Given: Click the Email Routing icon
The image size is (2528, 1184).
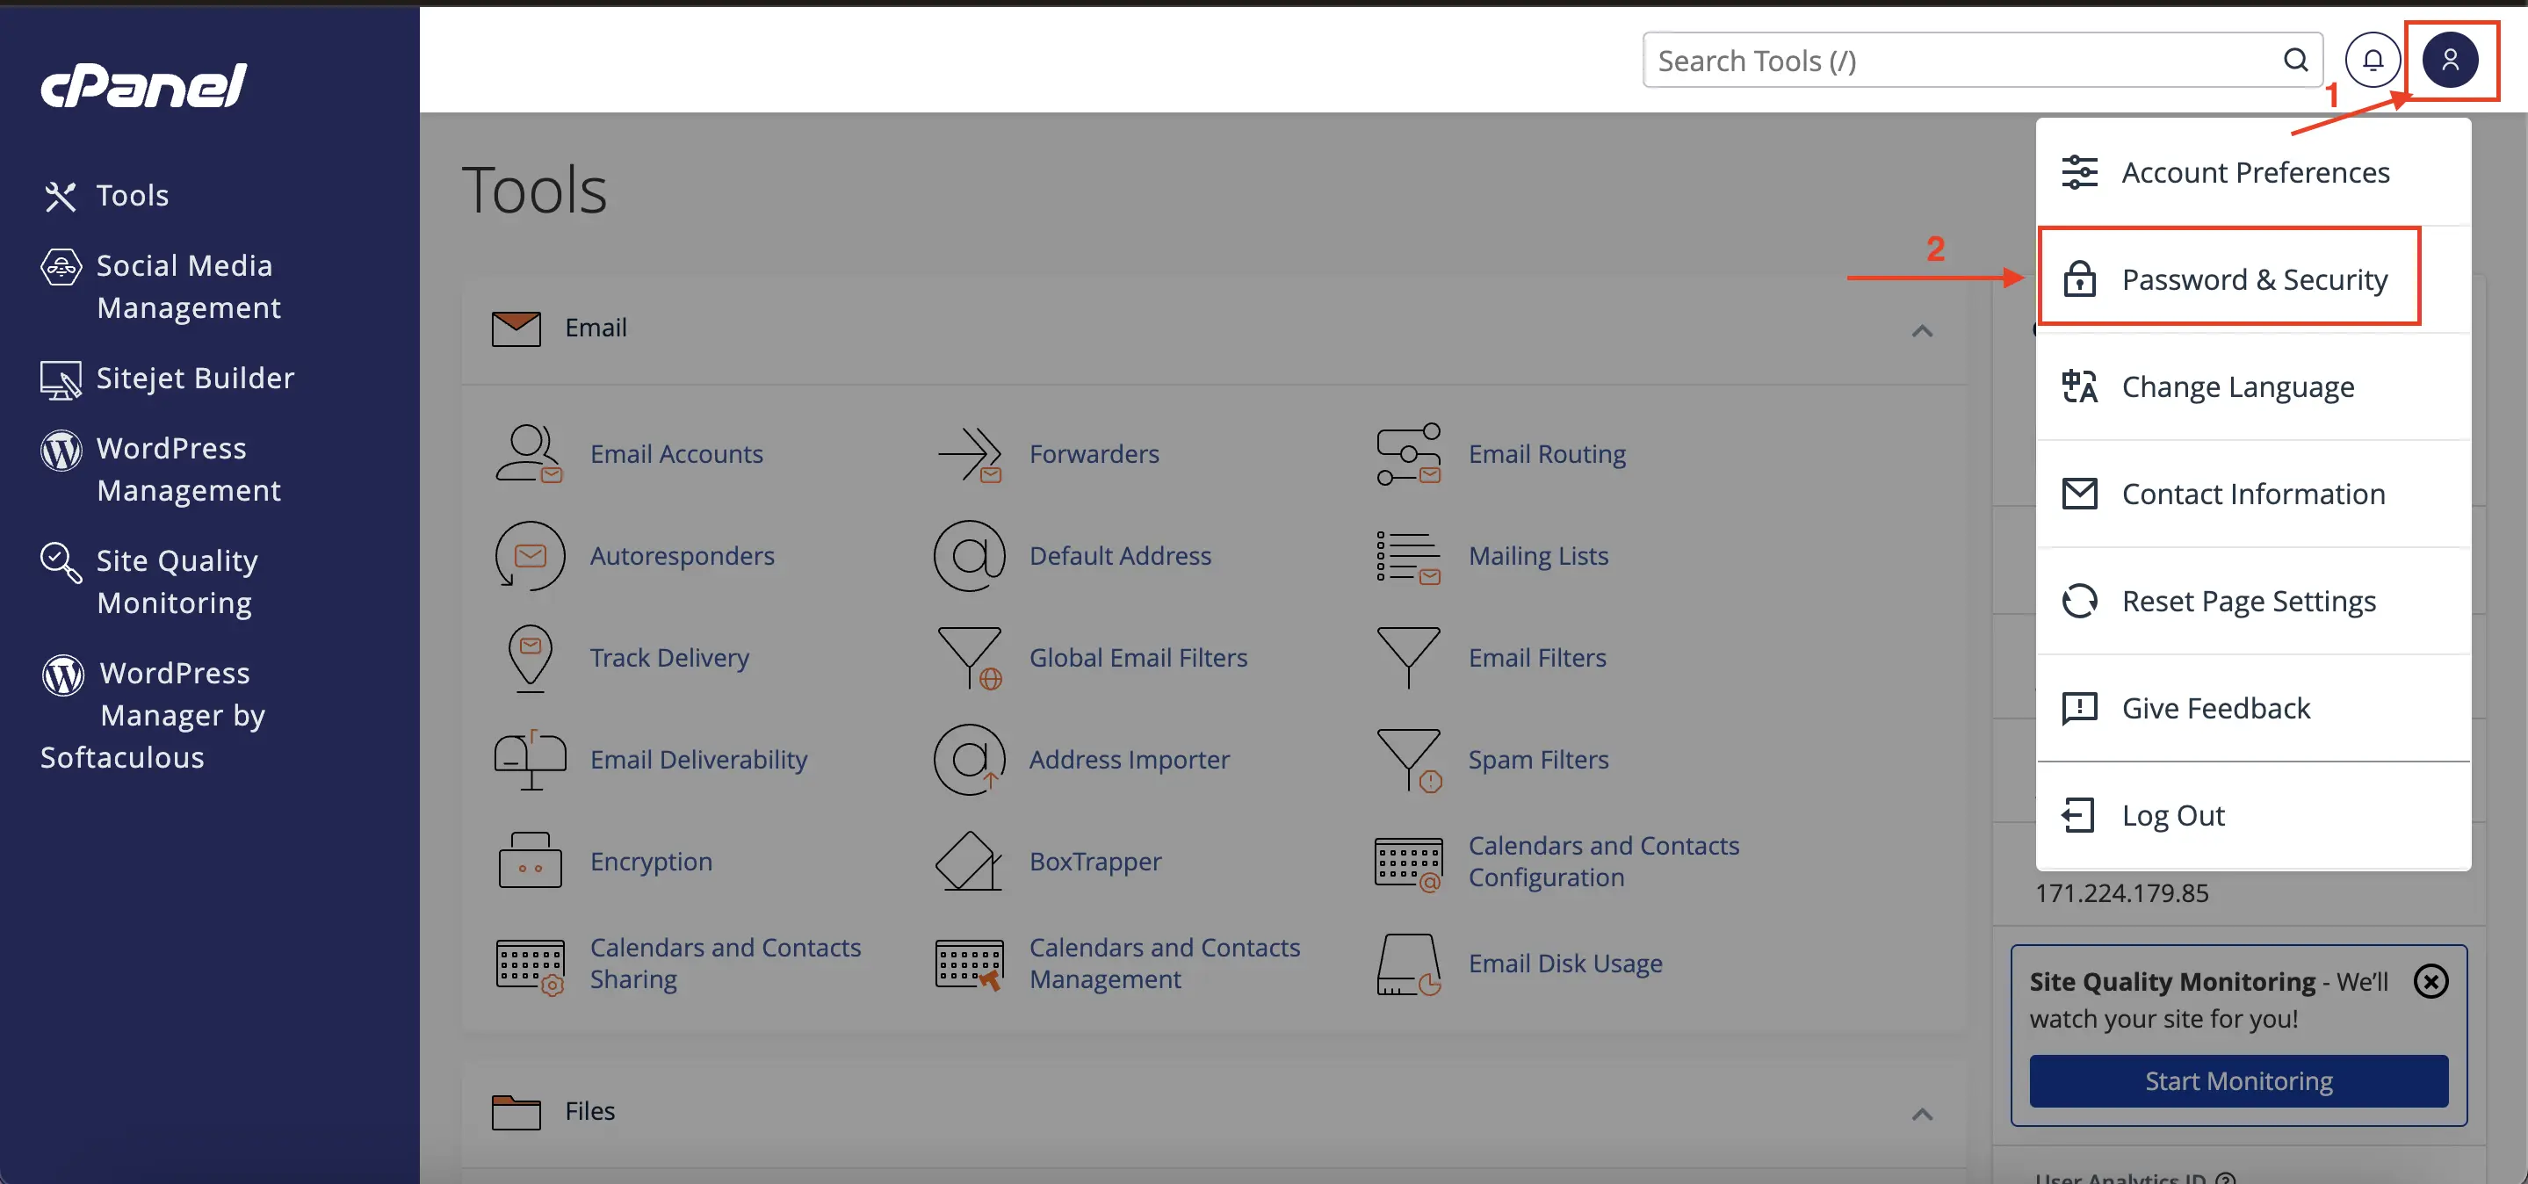Looking at the screenshot, I should [1408, 454].
